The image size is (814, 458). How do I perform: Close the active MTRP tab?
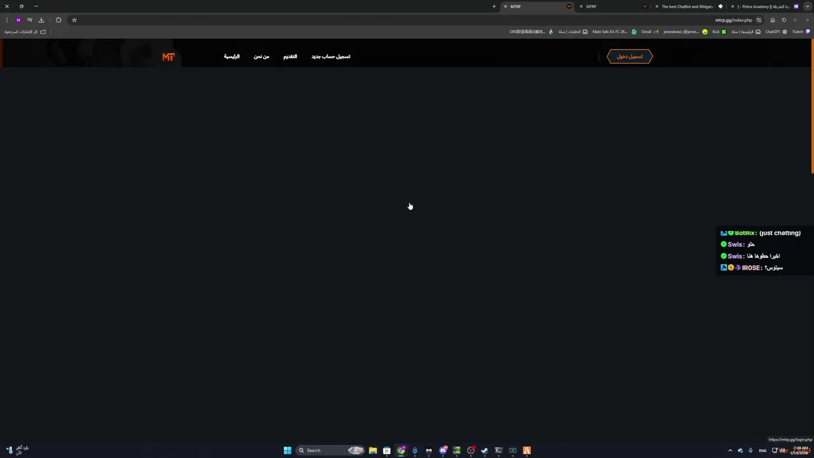pos(506,6)
